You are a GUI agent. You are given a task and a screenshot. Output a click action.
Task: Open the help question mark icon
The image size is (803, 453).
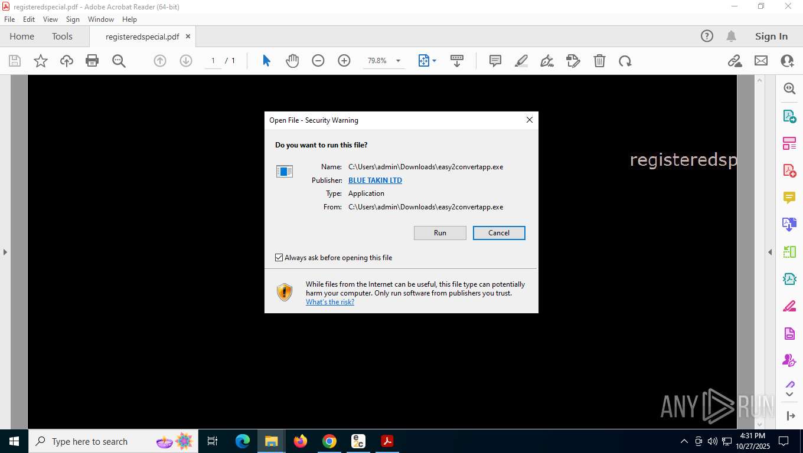tap(707, 36)
